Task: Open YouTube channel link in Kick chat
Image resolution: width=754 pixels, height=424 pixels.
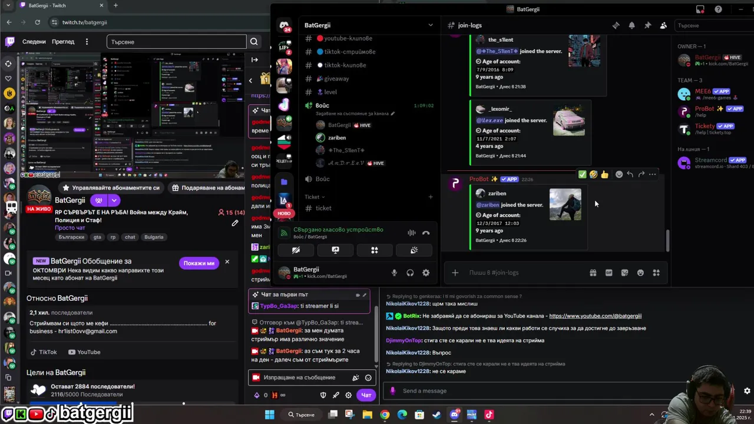Action: coord(595,316)
